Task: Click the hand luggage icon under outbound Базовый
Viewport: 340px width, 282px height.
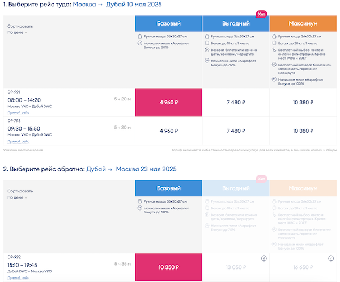Action: [x=139, y=36]
